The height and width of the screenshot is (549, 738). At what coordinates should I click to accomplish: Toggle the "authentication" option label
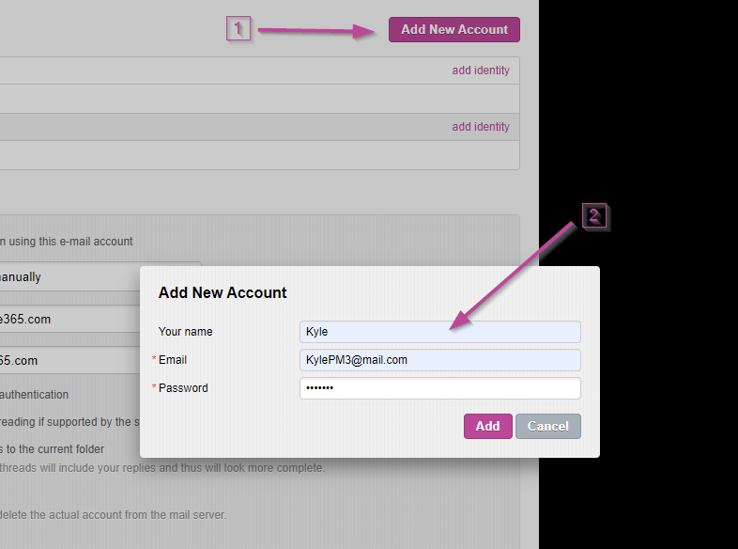point(35,395)
